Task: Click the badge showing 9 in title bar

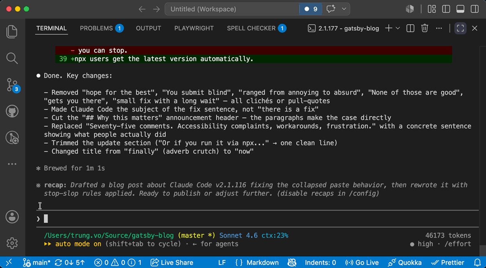Action: click(x=311, y=9)
